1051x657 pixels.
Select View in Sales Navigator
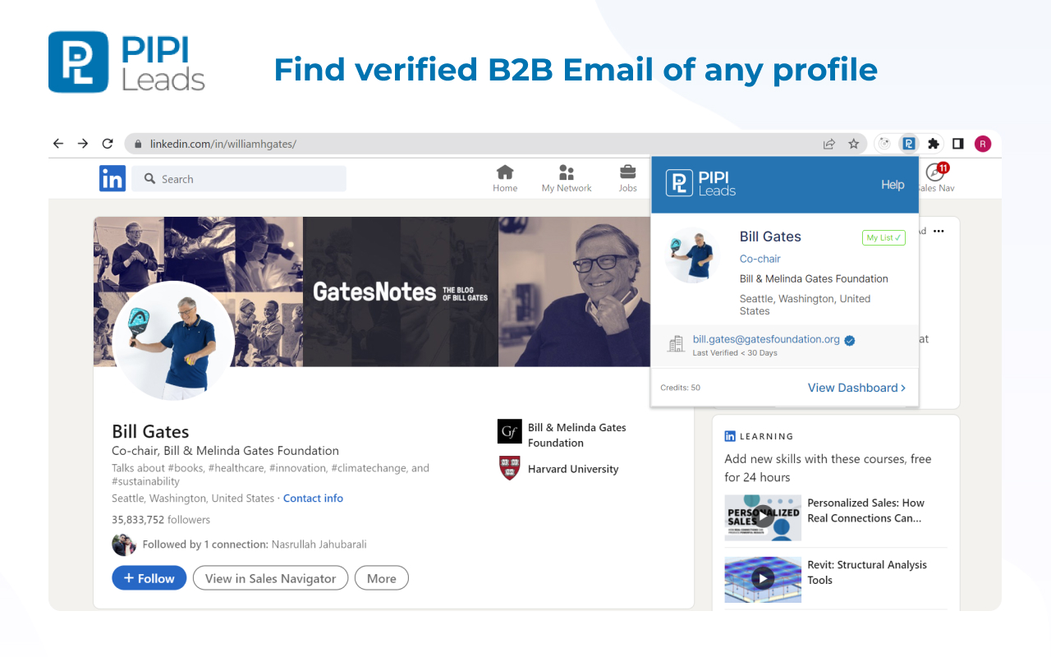tap(270, 577)
